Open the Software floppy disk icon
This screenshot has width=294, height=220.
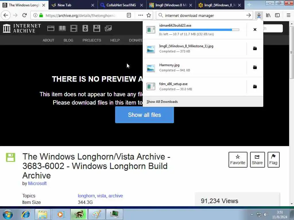tap(96, 28)
